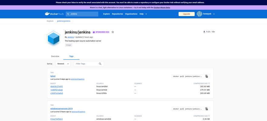
Task: Open digest 1048ff21eba6
Action: [57, 90]
